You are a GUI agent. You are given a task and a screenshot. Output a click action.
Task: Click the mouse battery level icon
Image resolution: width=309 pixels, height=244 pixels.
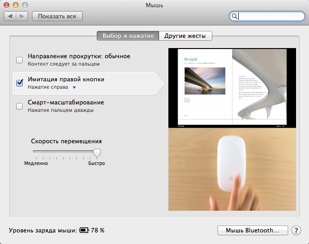tap(84, 230)
